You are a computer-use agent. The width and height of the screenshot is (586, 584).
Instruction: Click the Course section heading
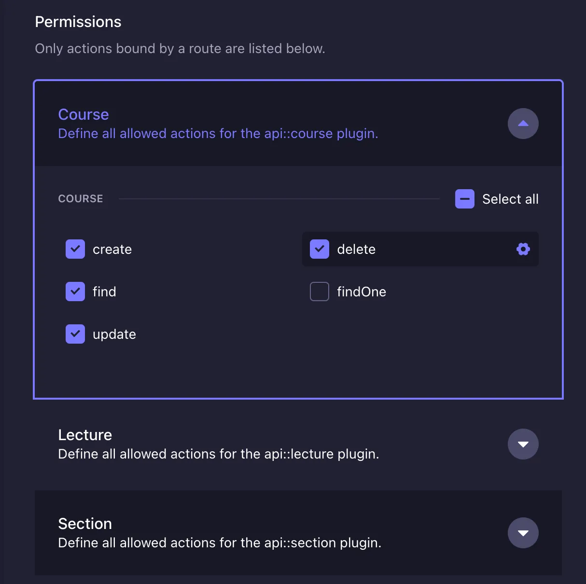[x=83, y=114]
